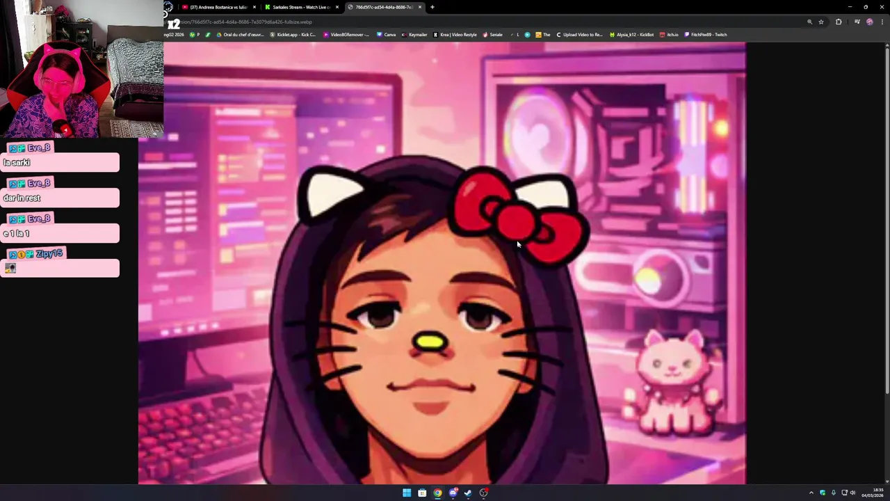The image size is (890, 501).
Task: Click chat message 'la sarki'
Action: (x=60, y=163)
